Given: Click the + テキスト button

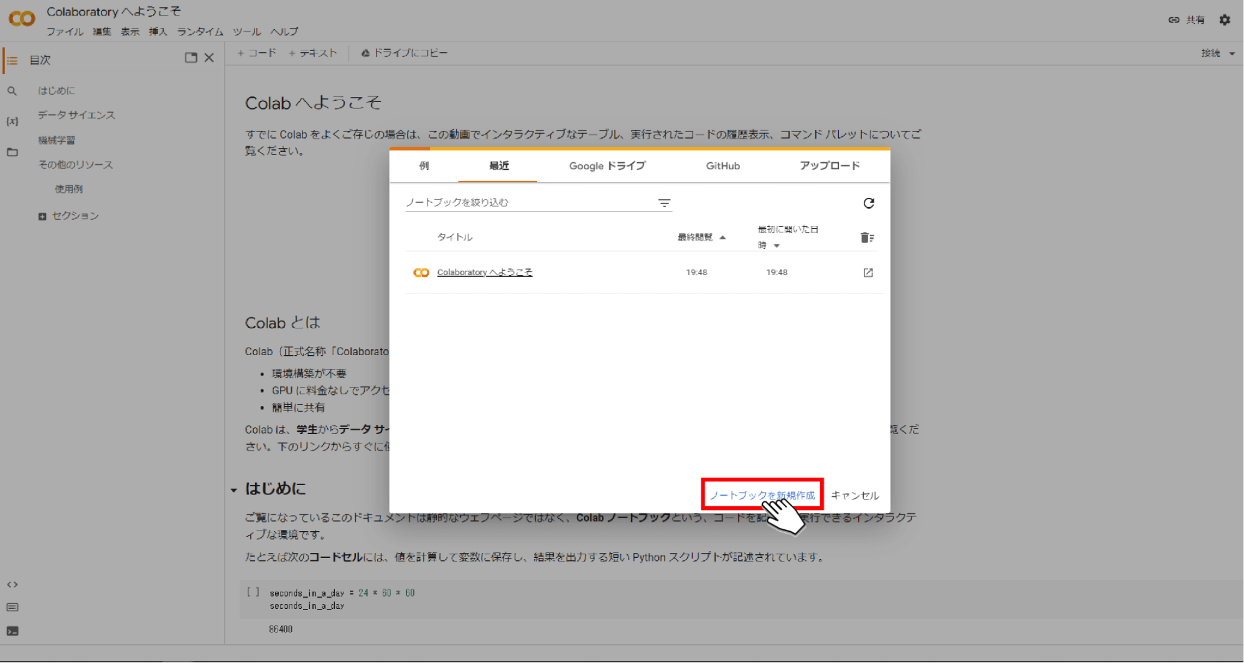Looking at the screenshot, I should 312,53.
